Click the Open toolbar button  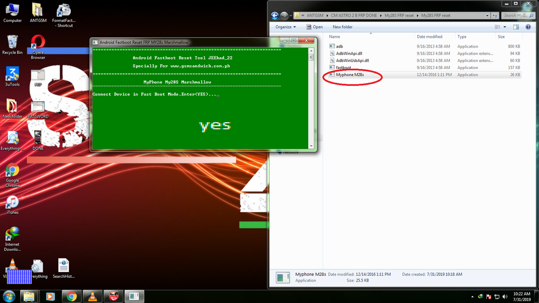click(314, 27)
